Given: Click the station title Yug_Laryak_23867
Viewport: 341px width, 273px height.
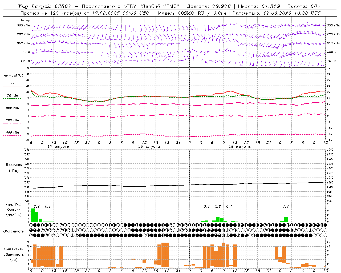Looking at the screenshot, I should (x=45, y=6).
